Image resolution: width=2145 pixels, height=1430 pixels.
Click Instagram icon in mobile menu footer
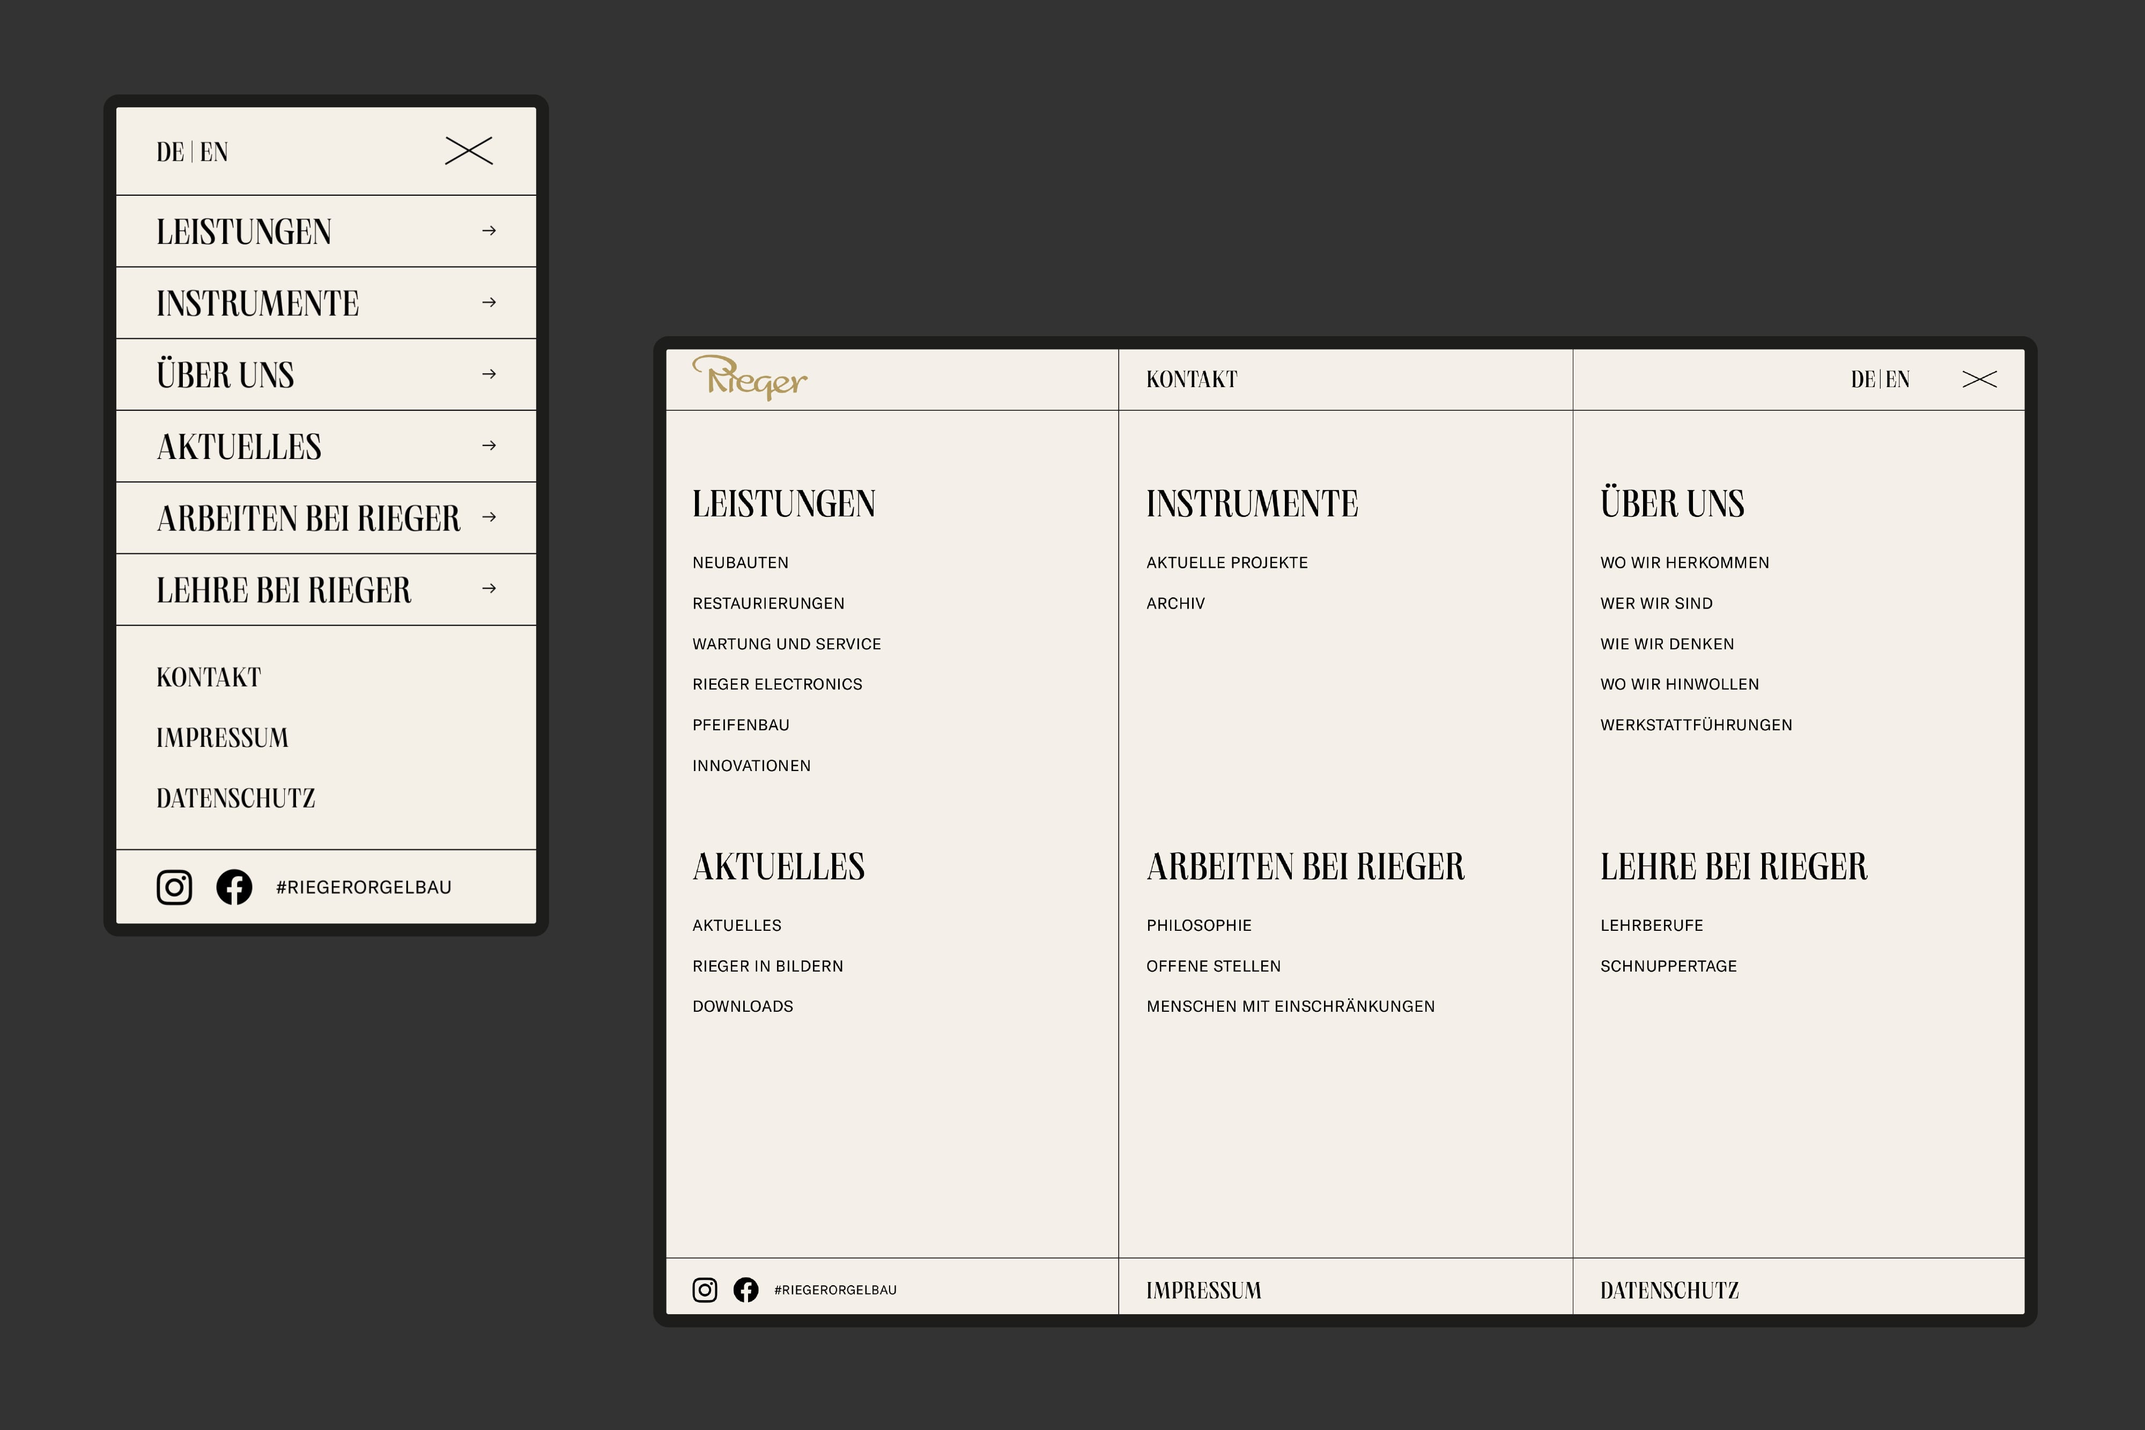point(174,887)
